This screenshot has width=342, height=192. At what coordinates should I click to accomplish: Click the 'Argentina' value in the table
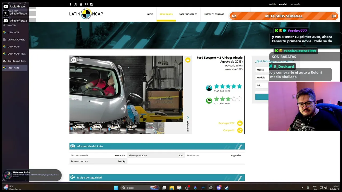236,155
